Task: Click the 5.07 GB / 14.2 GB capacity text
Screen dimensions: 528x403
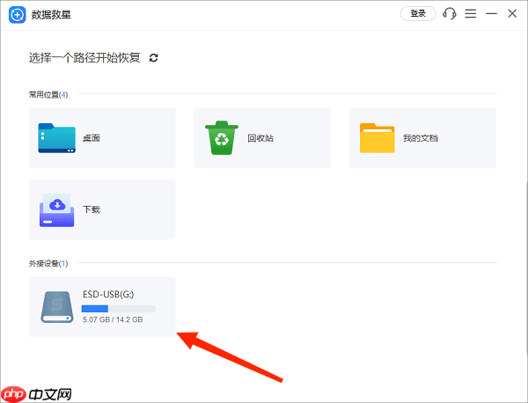Action: point(112,320)
